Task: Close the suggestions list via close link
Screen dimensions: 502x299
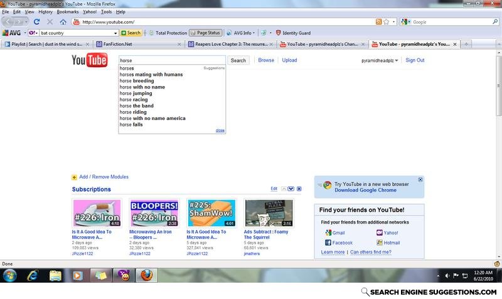Action: point(220,130)
